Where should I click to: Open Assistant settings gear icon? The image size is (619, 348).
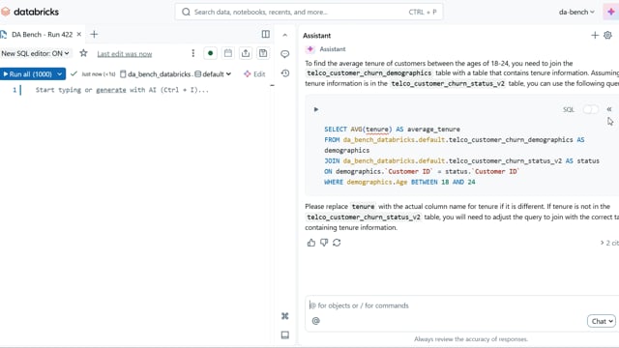[607, 35]
